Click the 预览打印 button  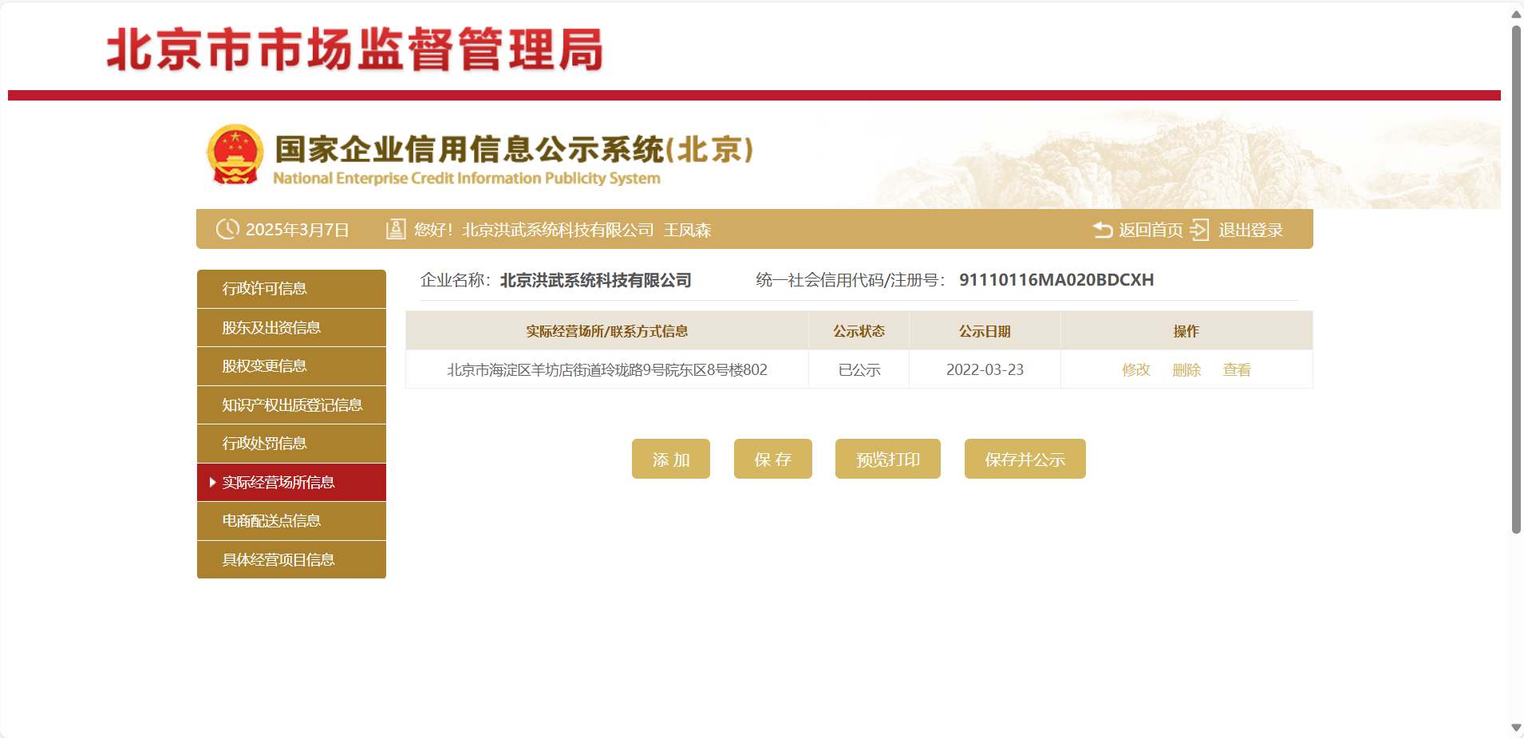pyautogui.click(x=888, y=459)
